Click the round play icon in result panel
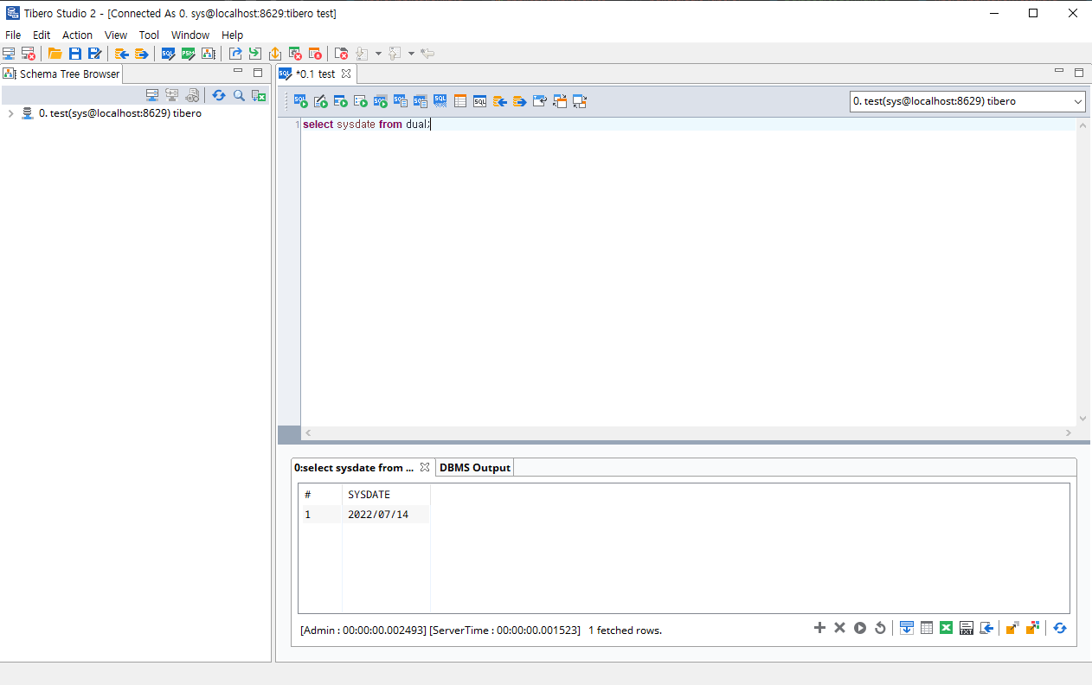The height and width of the screenshot is (685, 1092). (x=860, y=628)
